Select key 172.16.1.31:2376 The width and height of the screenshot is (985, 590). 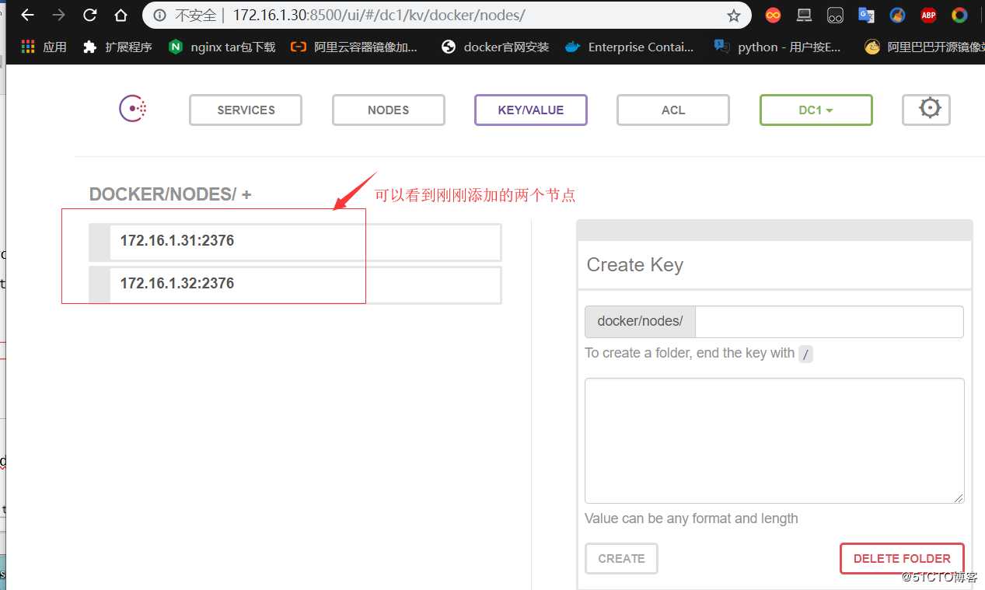[295, 242]
